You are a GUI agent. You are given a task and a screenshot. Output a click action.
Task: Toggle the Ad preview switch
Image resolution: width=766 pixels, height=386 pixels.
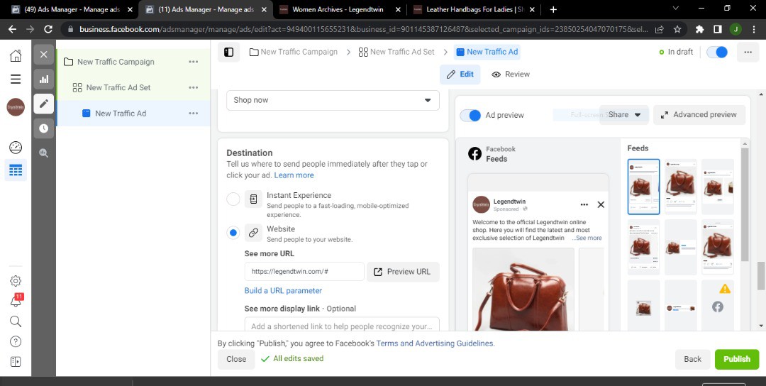tap(471, 115)
